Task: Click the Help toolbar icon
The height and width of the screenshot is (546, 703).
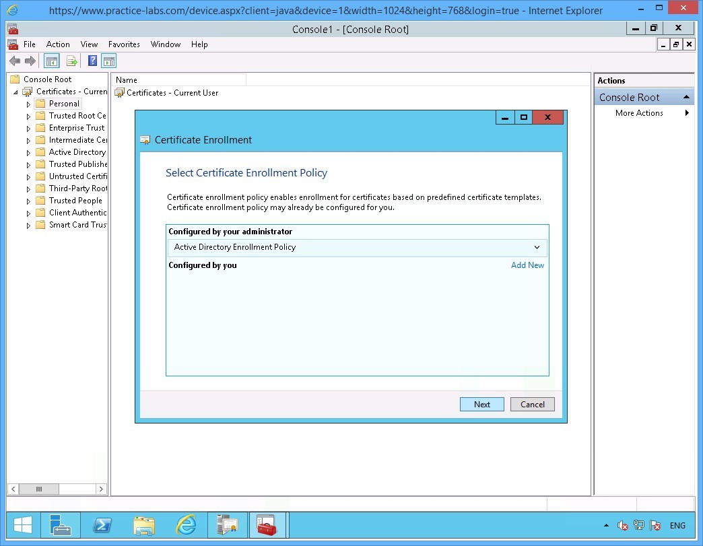Action: [x=92, y=61]
